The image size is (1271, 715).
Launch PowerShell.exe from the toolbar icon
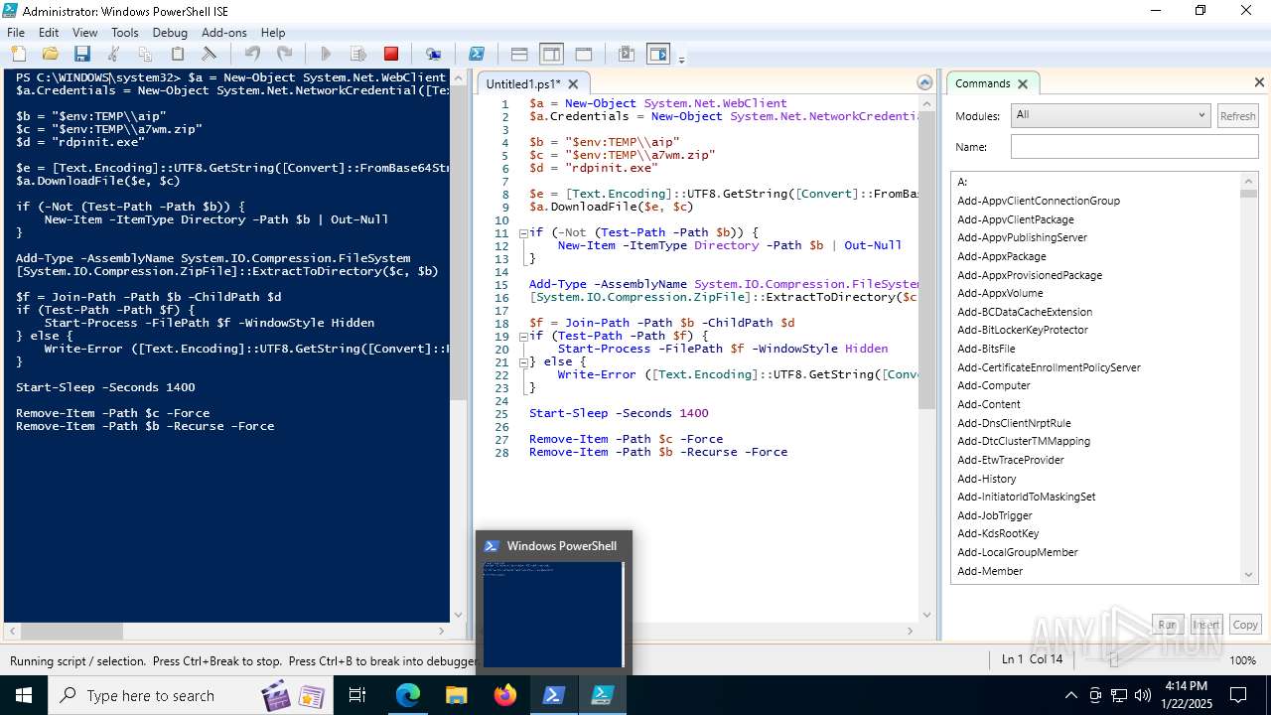coord(477,54)
